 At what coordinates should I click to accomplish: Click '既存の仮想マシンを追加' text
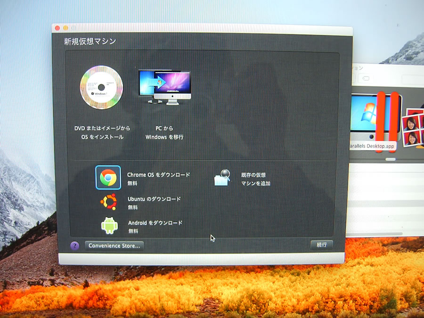click(x=255, y=179)
